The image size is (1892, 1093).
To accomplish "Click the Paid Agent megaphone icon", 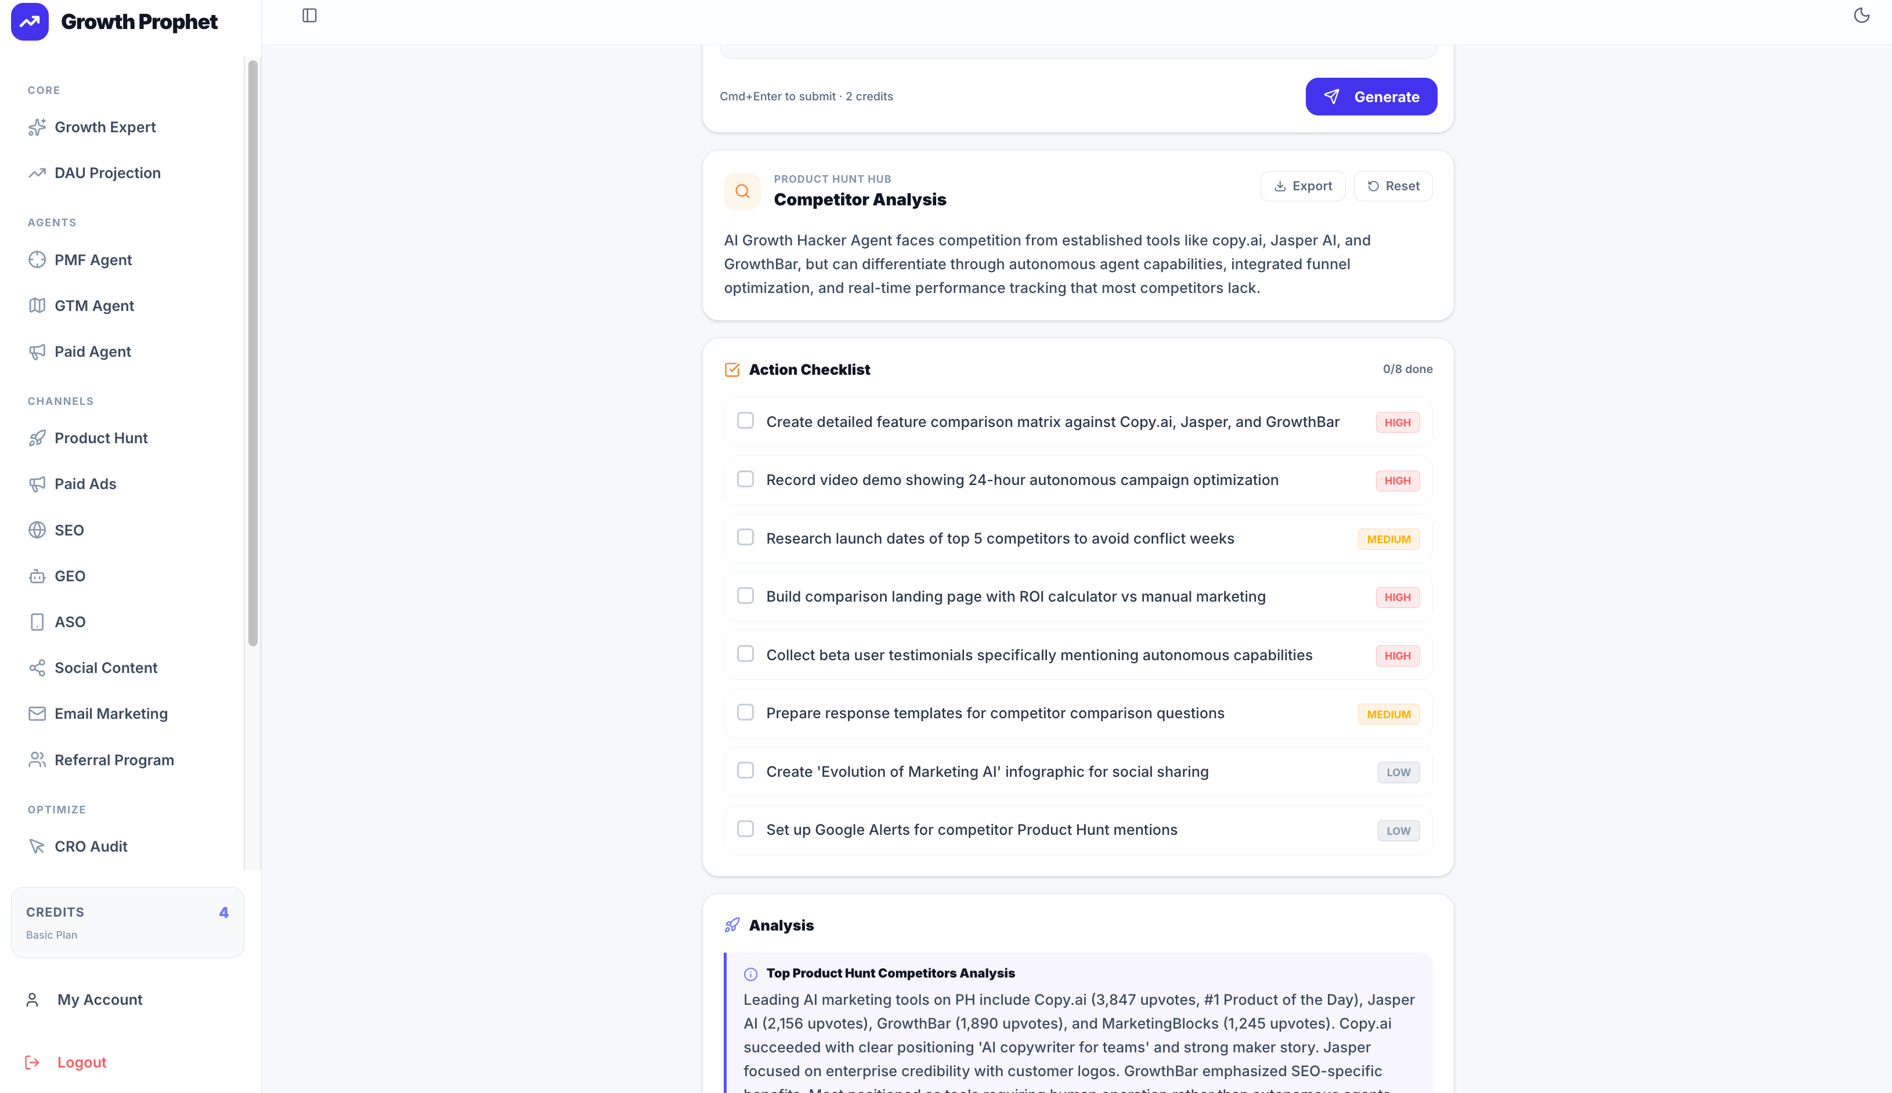I will tap(38, 350).
